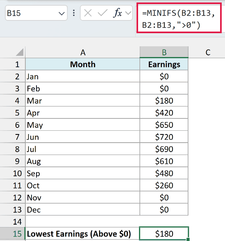Select the Jul cell
This screenshot has height=241, width=225.
coord(83,149)
